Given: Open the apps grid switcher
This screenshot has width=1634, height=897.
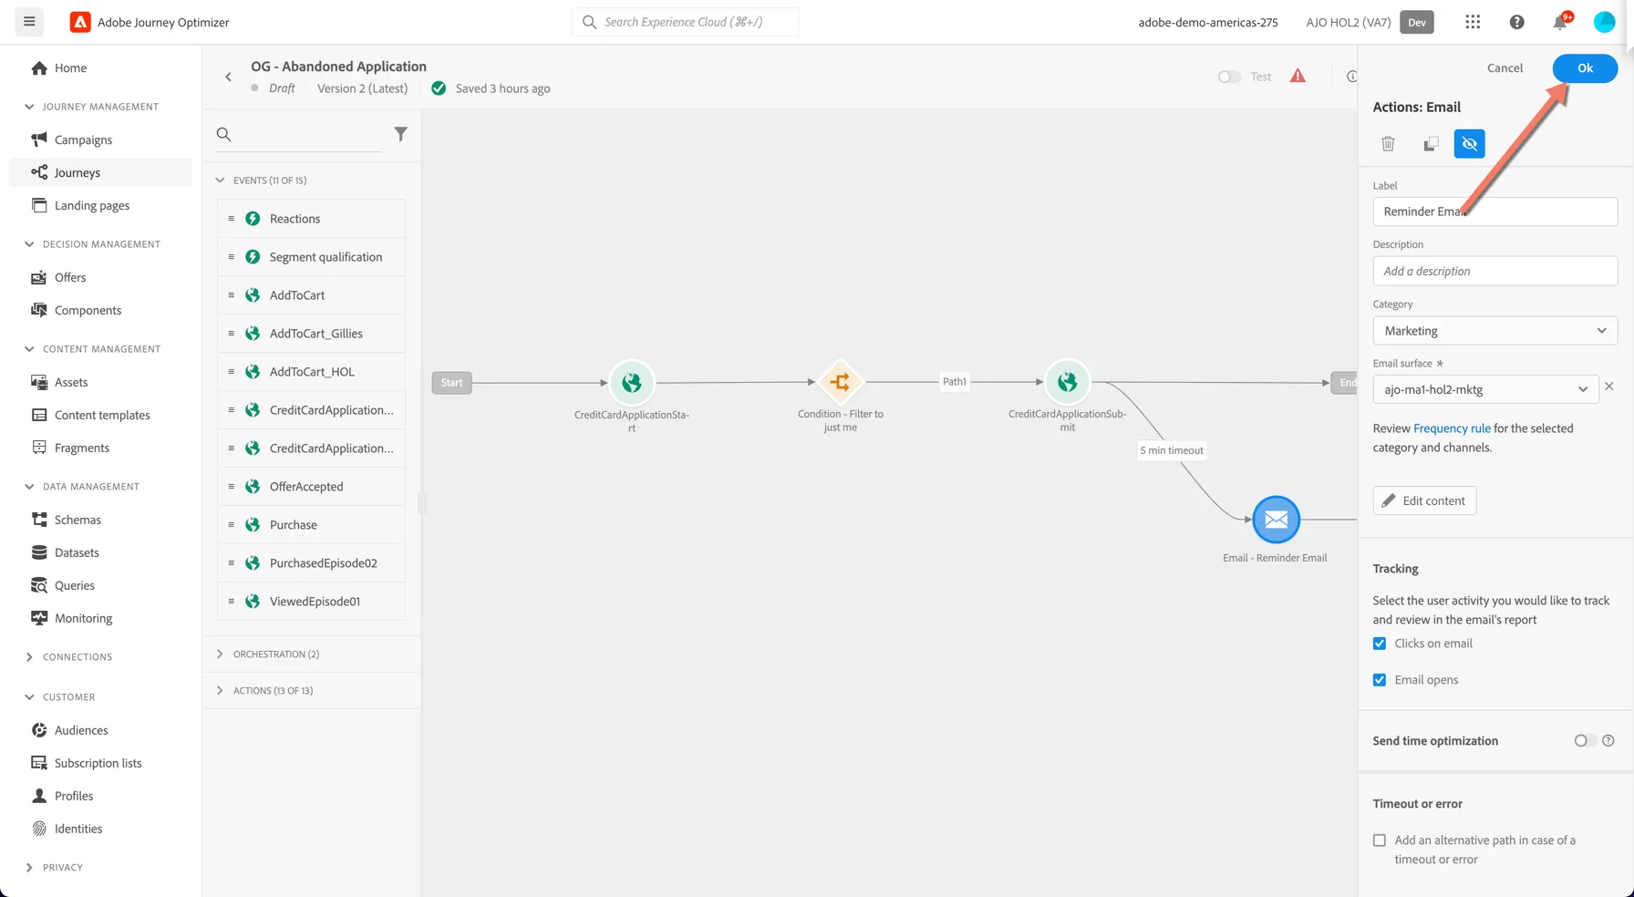Looking at the screenshot, I should pyautogui.click(x=1473, y=22).
